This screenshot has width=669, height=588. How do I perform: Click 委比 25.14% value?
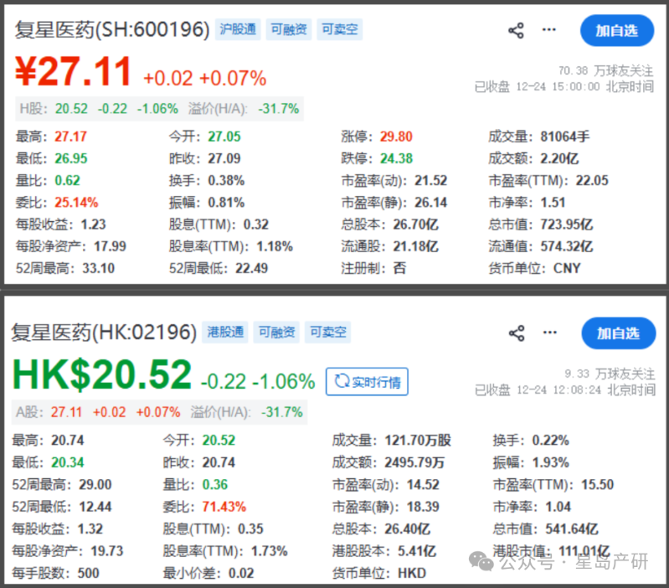point(76,202)
